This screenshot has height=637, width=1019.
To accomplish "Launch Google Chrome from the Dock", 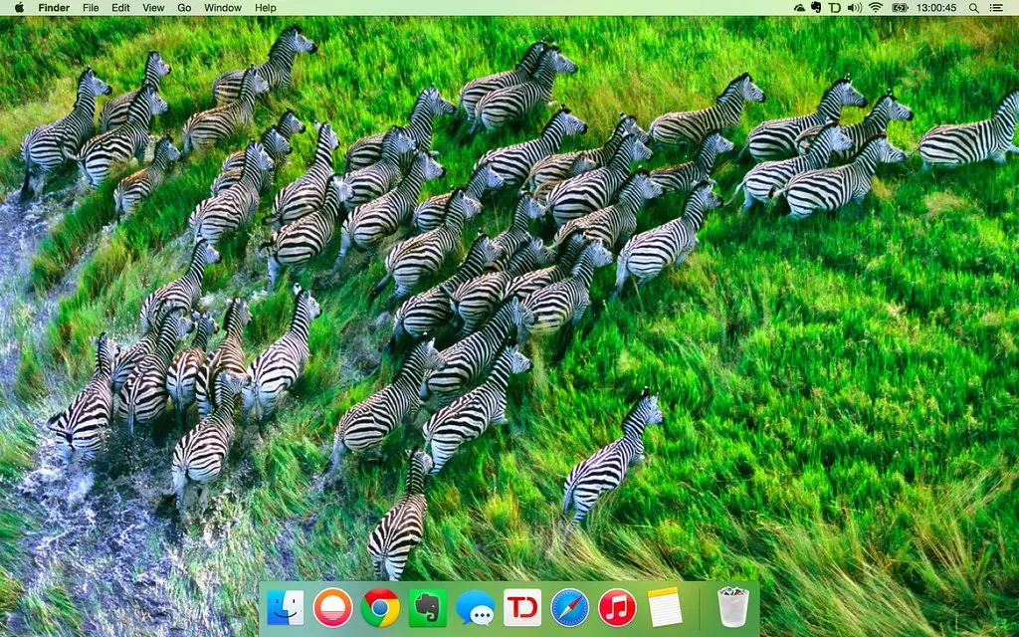I will pyautogui.click(x=380, y=608).
